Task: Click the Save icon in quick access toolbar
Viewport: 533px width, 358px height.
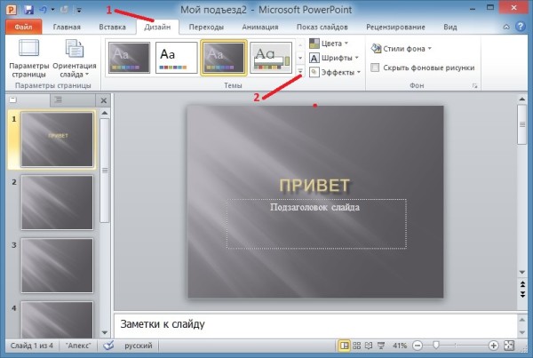Action: click(x=28, y=9)
